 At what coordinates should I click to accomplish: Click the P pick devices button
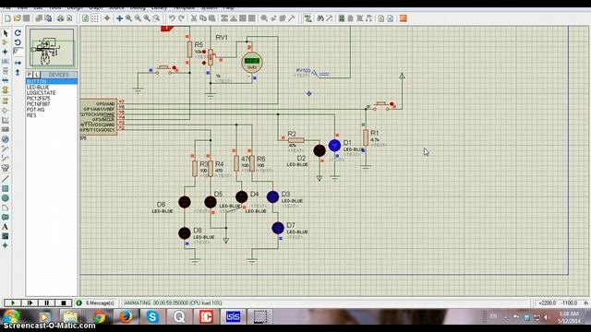(x=30, y=75)
